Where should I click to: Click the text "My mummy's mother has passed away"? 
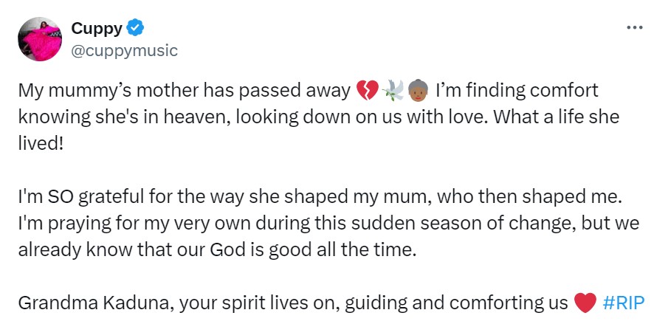(184, 92)
